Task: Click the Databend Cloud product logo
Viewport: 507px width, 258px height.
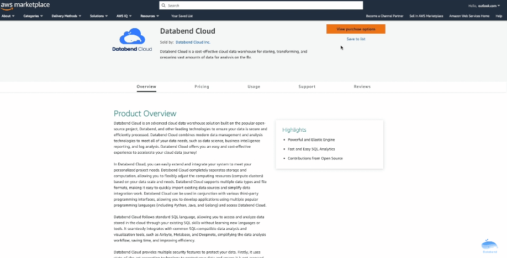Action: (132, 40)
